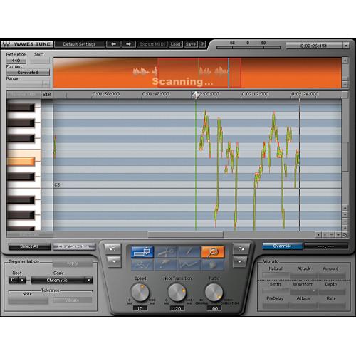Image resolution: width=356 pixels, height=356 pixels.
Task: Open the time display format dropdown arrow
Action: pos(346,45)
